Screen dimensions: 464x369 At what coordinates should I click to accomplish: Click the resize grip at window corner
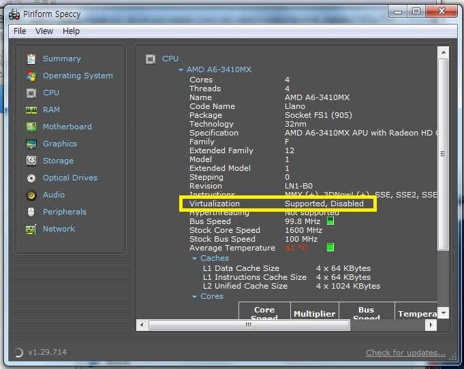(x=453, y=357)
